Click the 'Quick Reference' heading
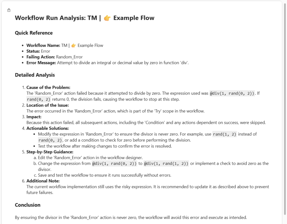The width and height of the screenshot is (287, 224). click(x=34, y=33)
